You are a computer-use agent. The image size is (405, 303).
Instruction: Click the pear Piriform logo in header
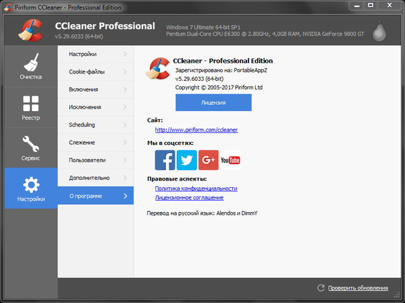(x=379, y=31)
